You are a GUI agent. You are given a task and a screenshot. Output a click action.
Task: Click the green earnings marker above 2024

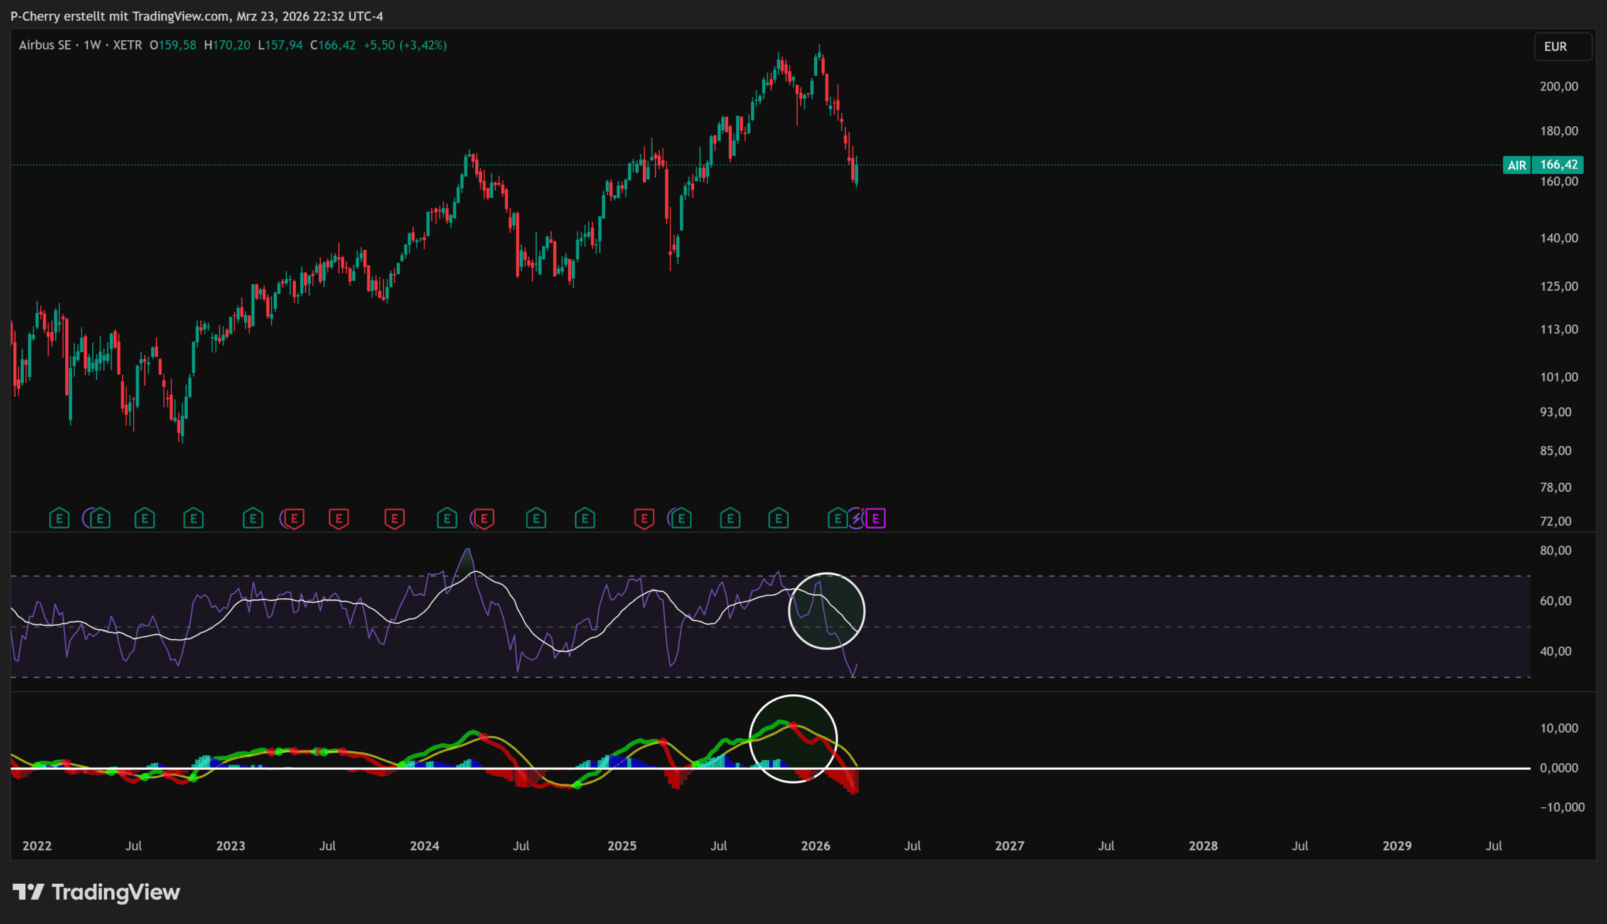447,518
